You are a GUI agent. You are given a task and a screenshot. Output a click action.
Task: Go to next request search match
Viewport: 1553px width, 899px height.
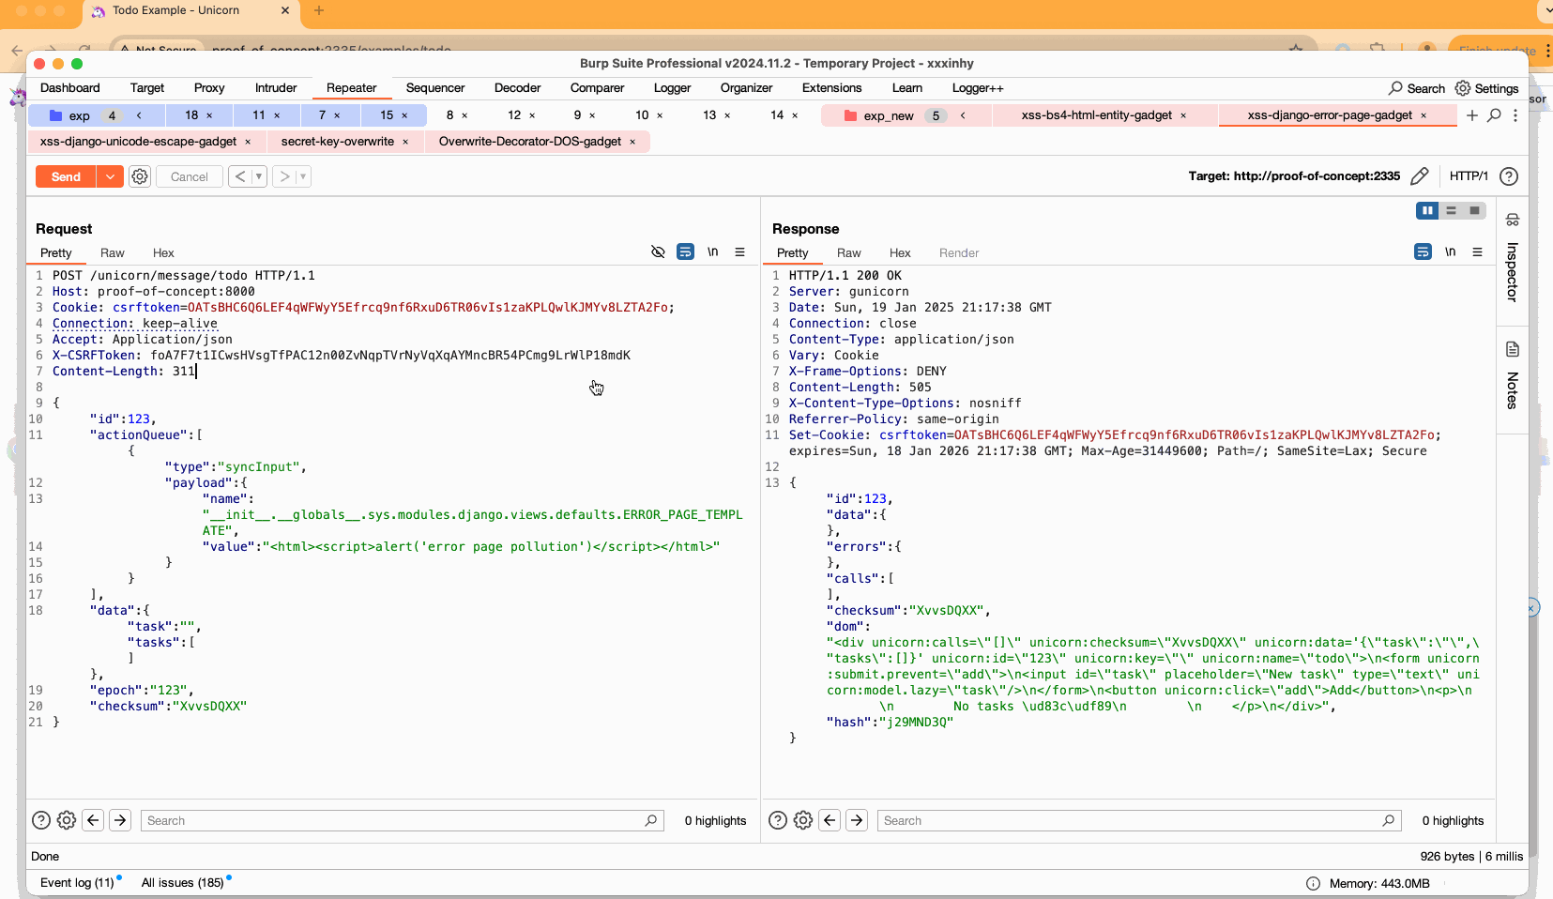(x=120, y=820)
